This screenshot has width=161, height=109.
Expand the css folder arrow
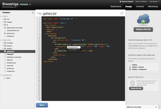[3, 19]
